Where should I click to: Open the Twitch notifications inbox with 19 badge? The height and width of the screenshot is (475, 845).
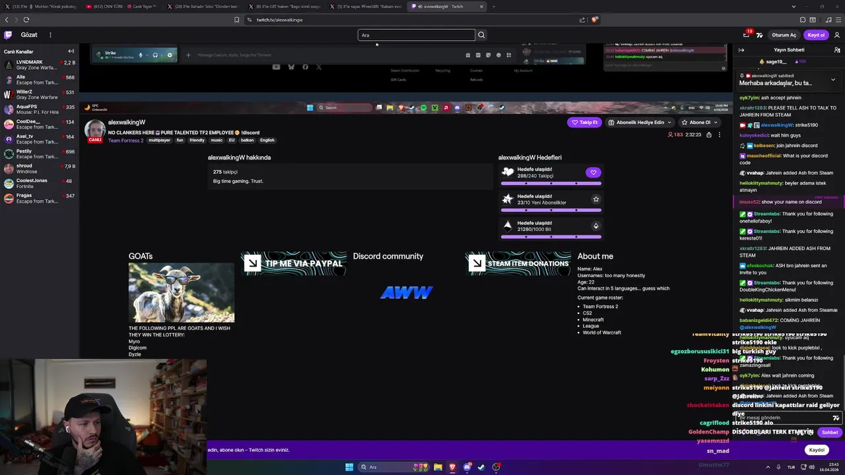tap(747, 35)
